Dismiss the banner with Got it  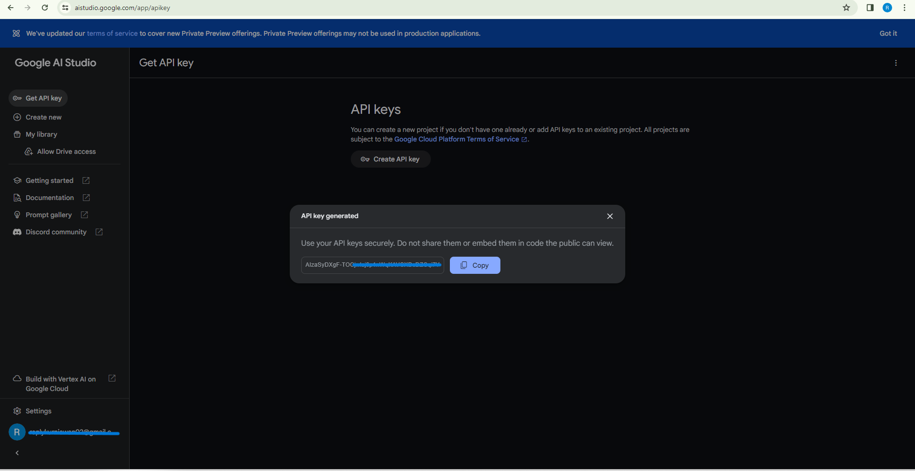(x=888, y=33)
